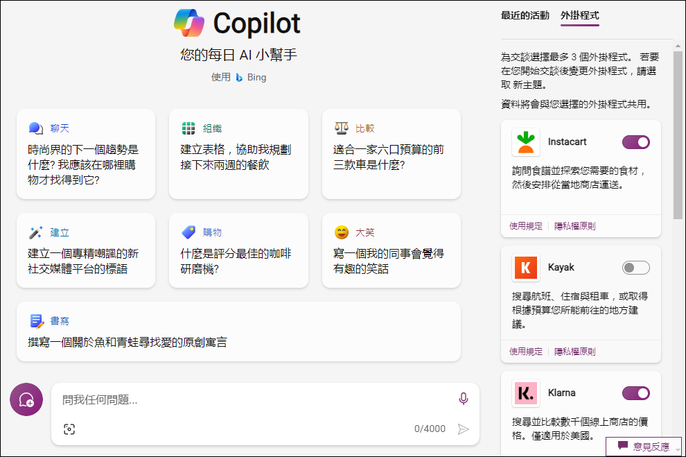Start a new topic with purple chat button

[26, 399]
